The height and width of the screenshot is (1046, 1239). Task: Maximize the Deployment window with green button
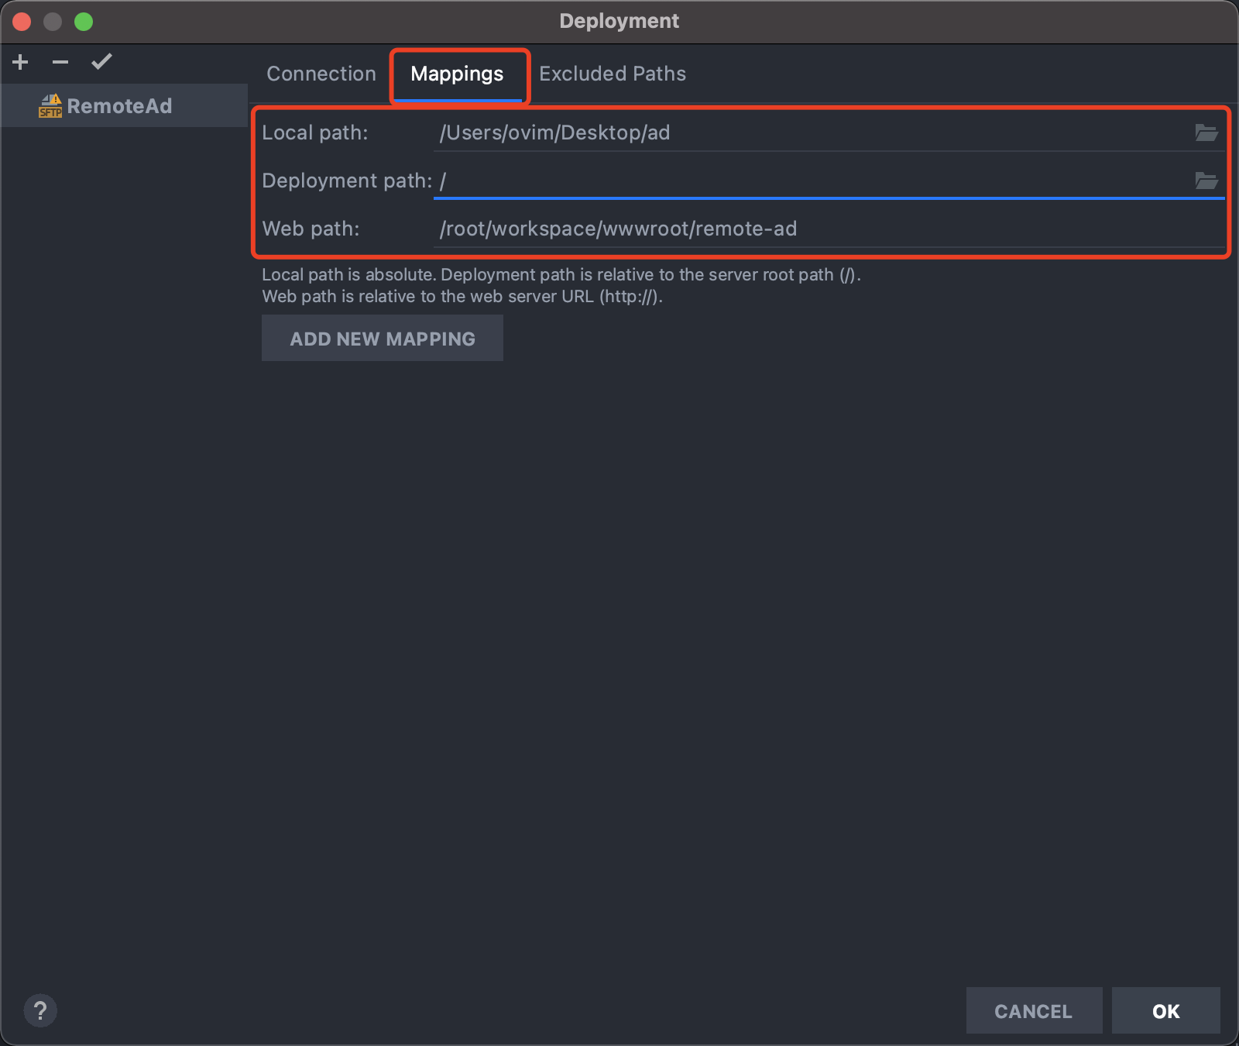click(84, 22)
